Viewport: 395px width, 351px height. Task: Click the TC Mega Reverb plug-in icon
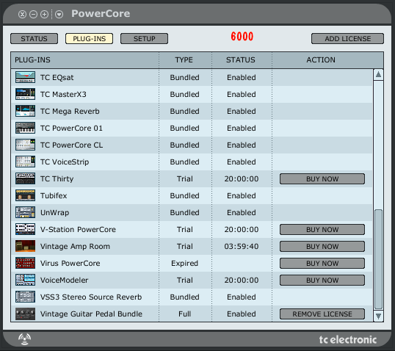pos(25,111)
